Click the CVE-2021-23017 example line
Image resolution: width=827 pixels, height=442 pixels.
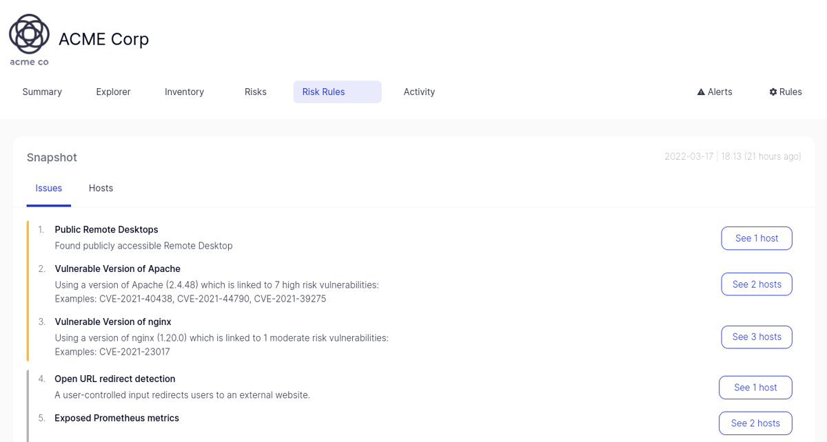(112, 352)
